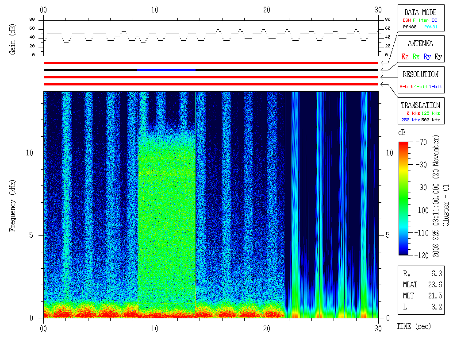Screen dimensions: 453x340
Task: Choose the red Ez antenna label
Action: tap(405, 57)
